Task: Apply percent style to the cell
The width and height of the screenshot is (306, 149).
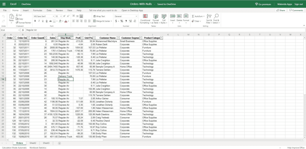Action: point(122,21)
